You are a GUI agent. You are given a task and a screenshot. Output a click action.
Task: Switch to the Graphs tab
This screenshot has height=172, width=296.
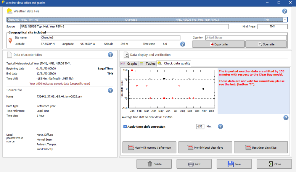coord(129,64)
